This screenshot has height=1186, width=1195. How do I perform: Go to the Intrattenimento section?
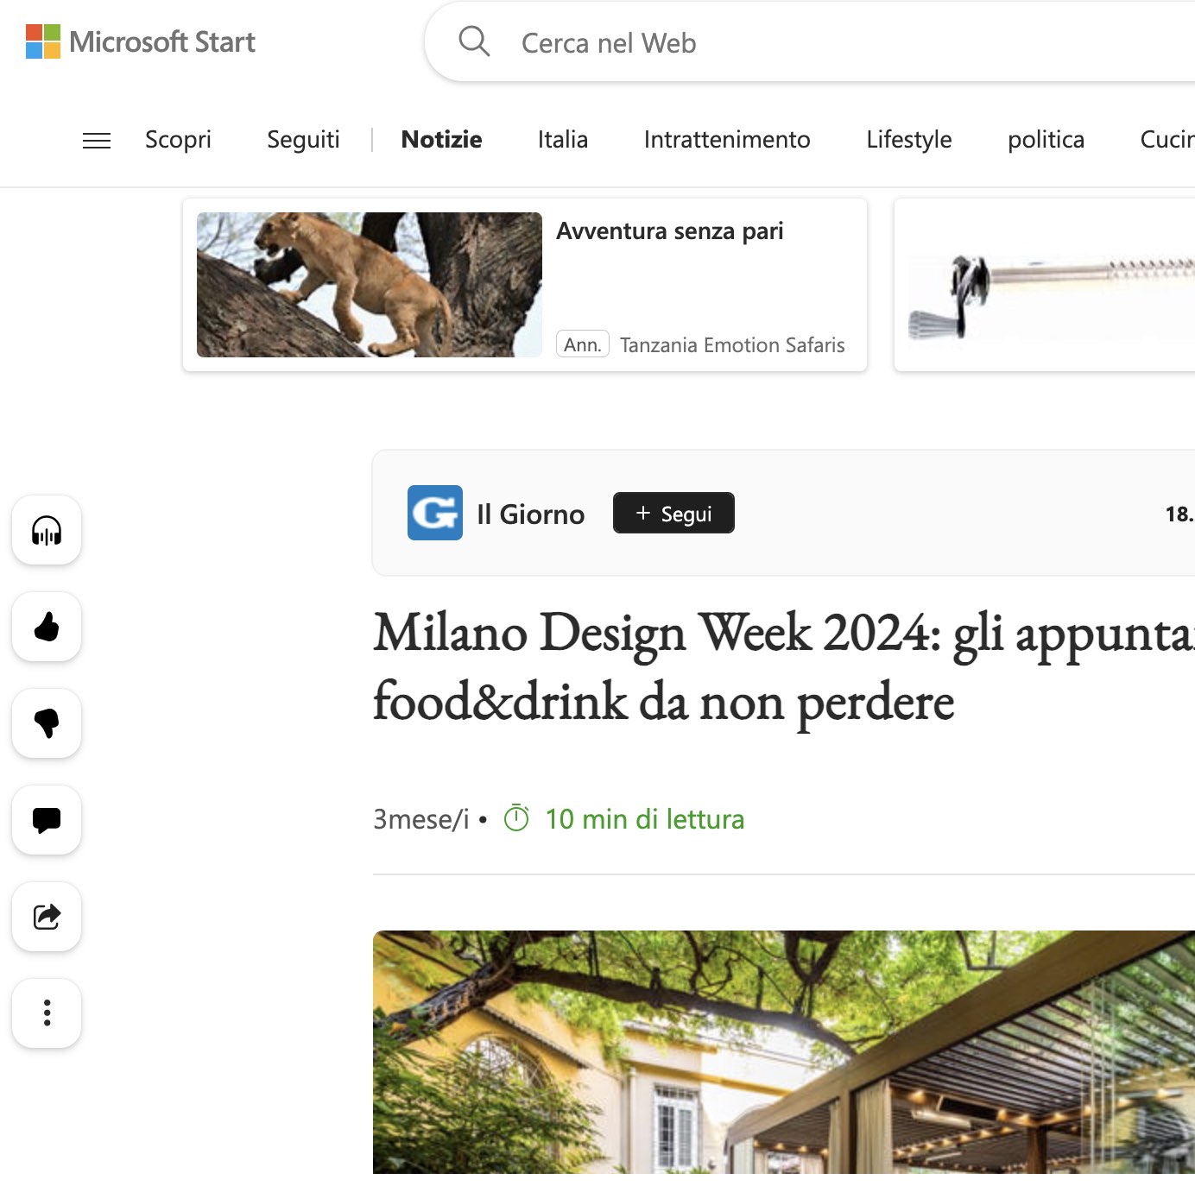tap(726, 140)
